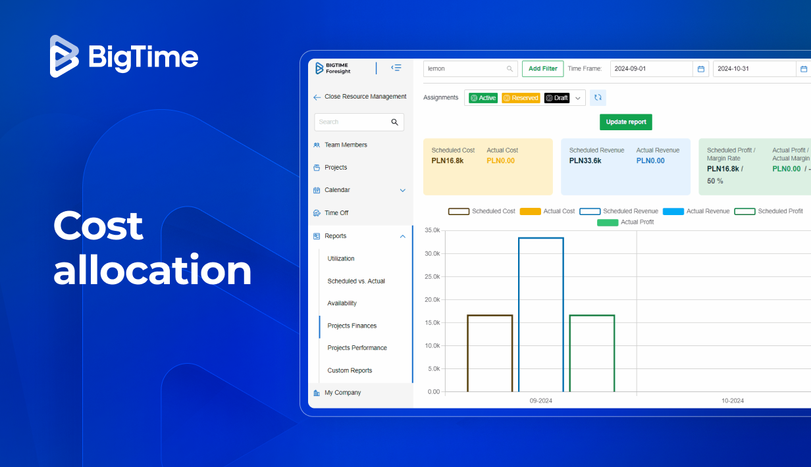Screen dimensions: 811x467
Task: Open the My Company section
Action: (x=343, y=393)
